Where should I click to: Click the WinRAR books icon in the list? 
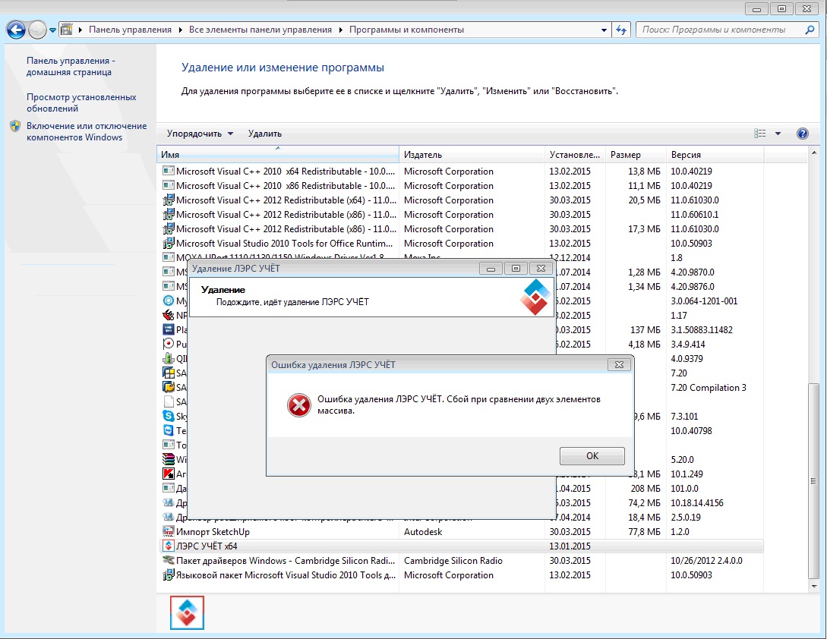click(169, 459)
